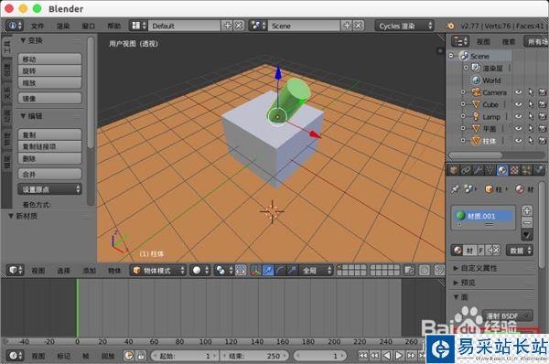Viewport: 549px width, 364px height.
Task: Open the 3D View editor type icon
Action: (x=15, y=270)
